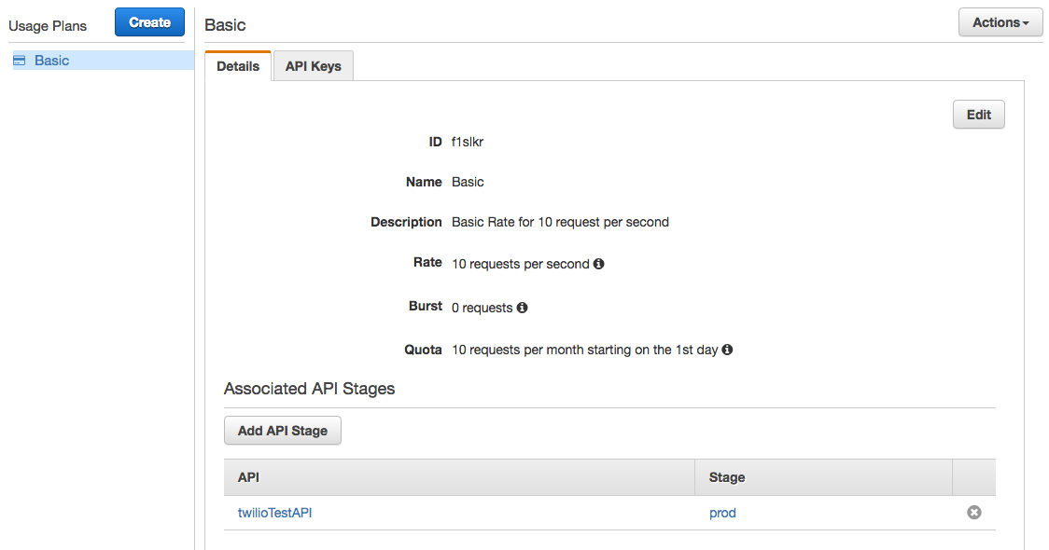This screenshot has height=550, width=1049.
Task: Create a new usage plan
Action: 150,22
